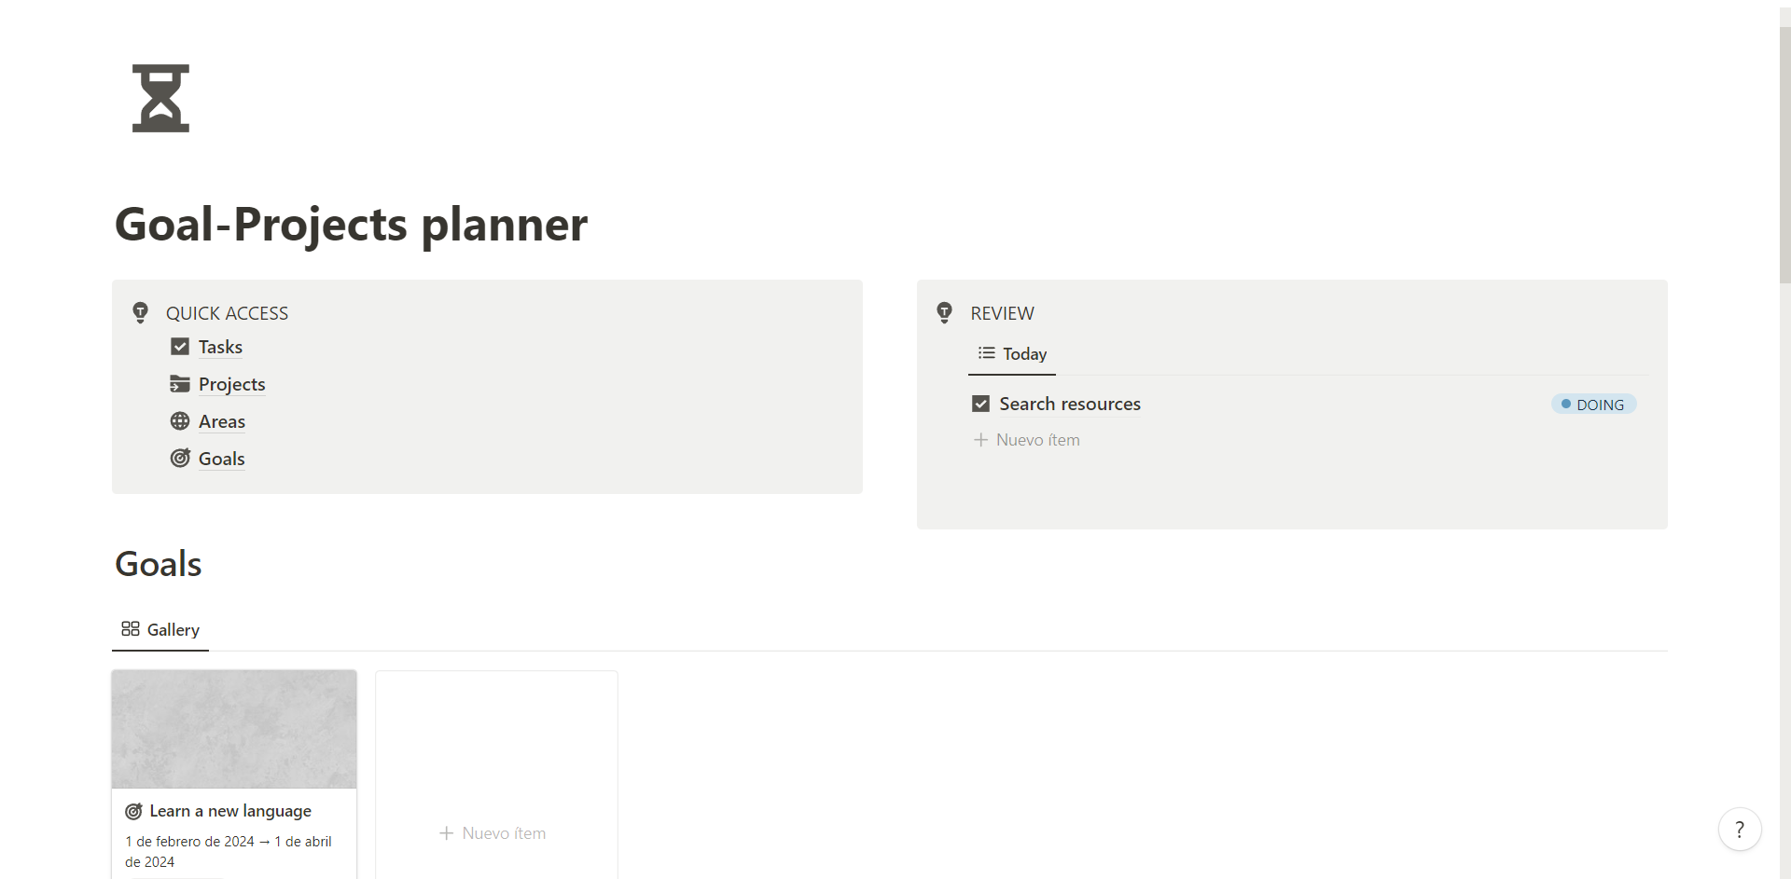Open the Projects page link
The image size is (1791, 879).
231,384
